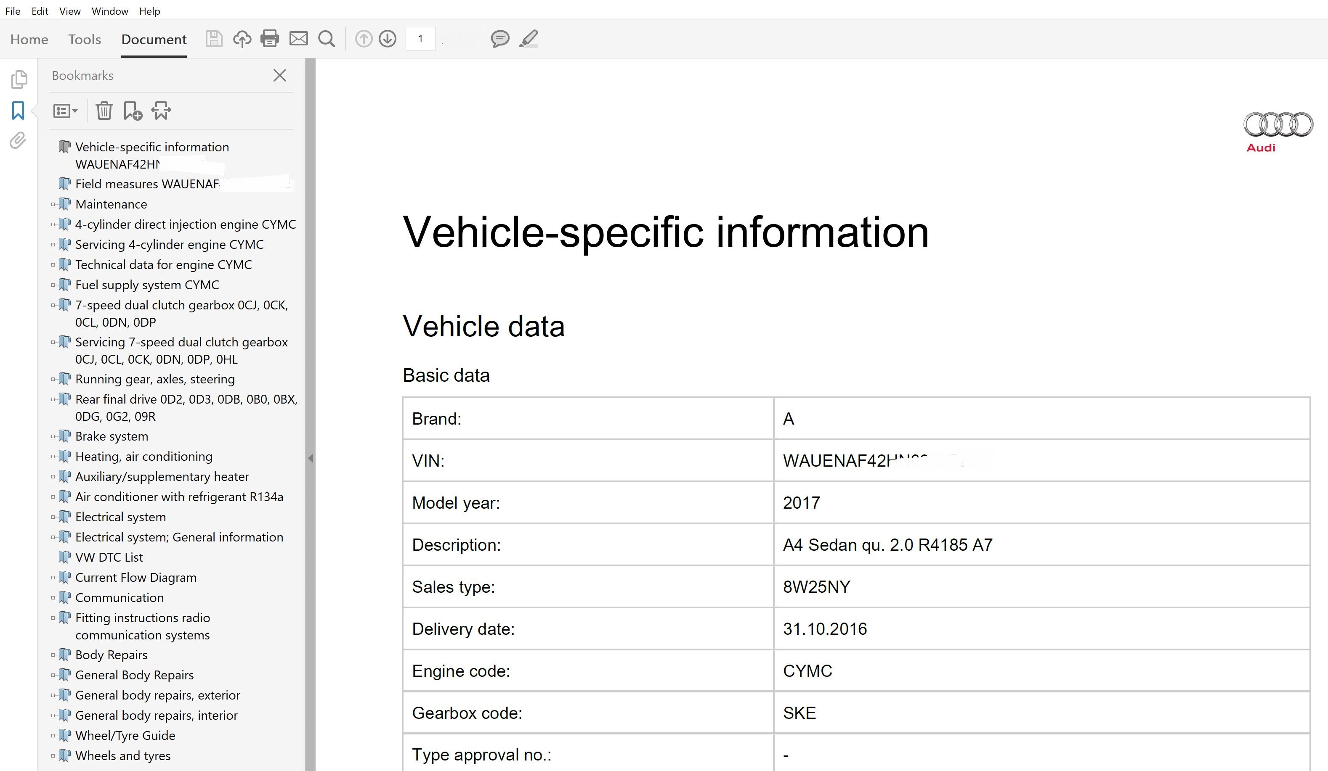Expand the Brake system bookmark
The height and width of the screenshot is (771, 1328).
(53, 437)
